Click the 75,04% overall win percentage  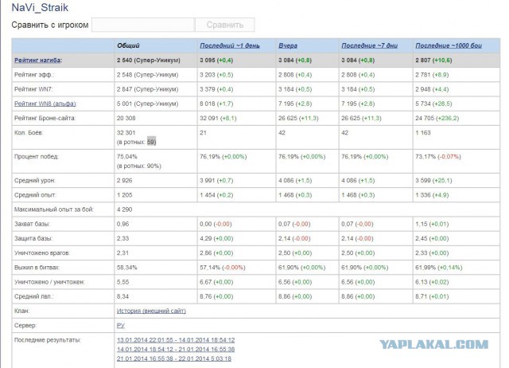pyautogui.click(x=127, y=157)
